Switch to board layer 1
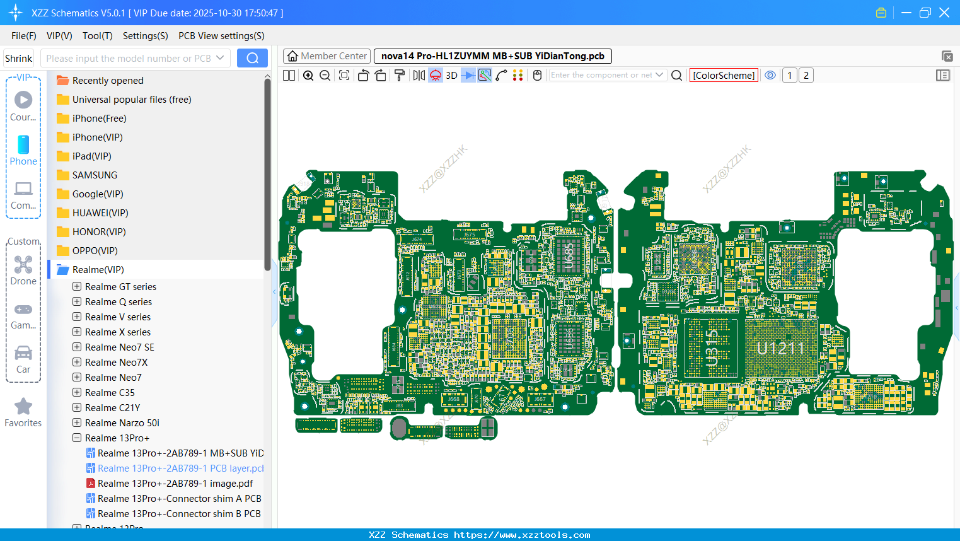Screen dimensions: 960x541 790,75
